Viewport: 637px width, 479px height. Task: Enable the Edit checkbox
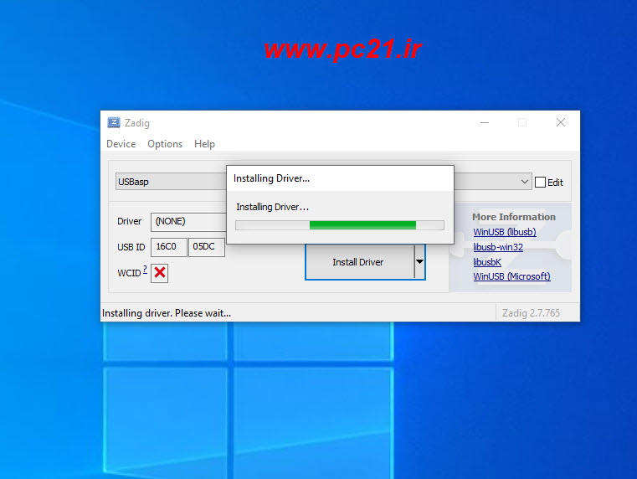click(x=540, y=182)
